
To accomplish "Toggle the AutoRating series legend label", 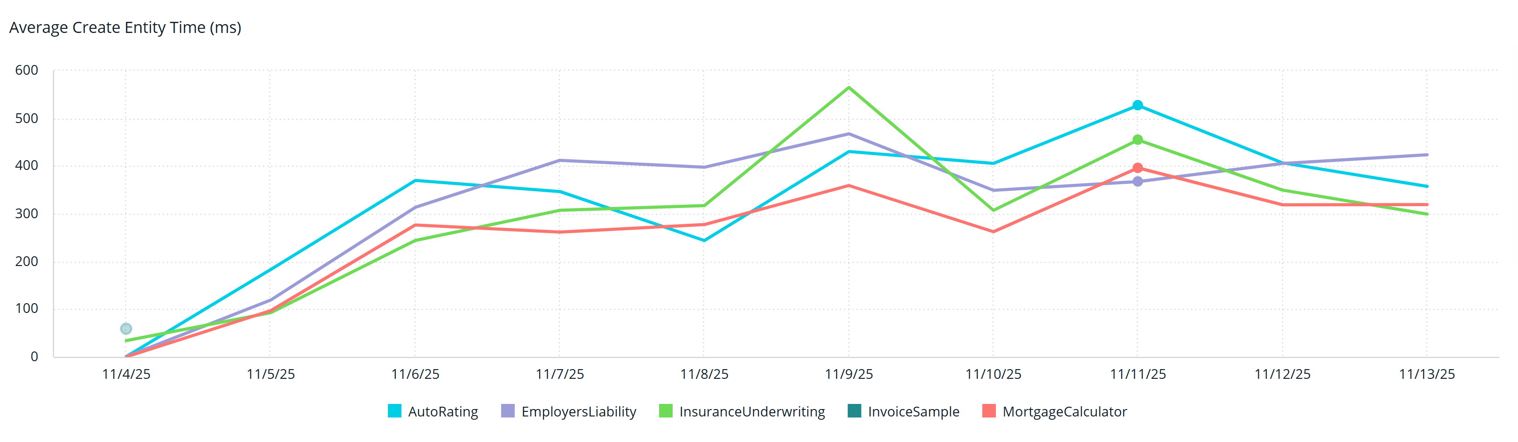I will pyautogui.click(x=443, y=411).
